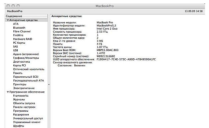Open Hardware RAID entry
This screenshot has height=128, width=209.
[x=22, y=39]
